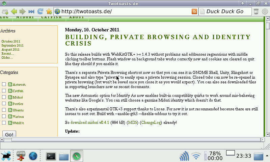The height and width of the screenshot is (162, 270).
Task: Click the new tab toolbar icon
Action: 5,11
